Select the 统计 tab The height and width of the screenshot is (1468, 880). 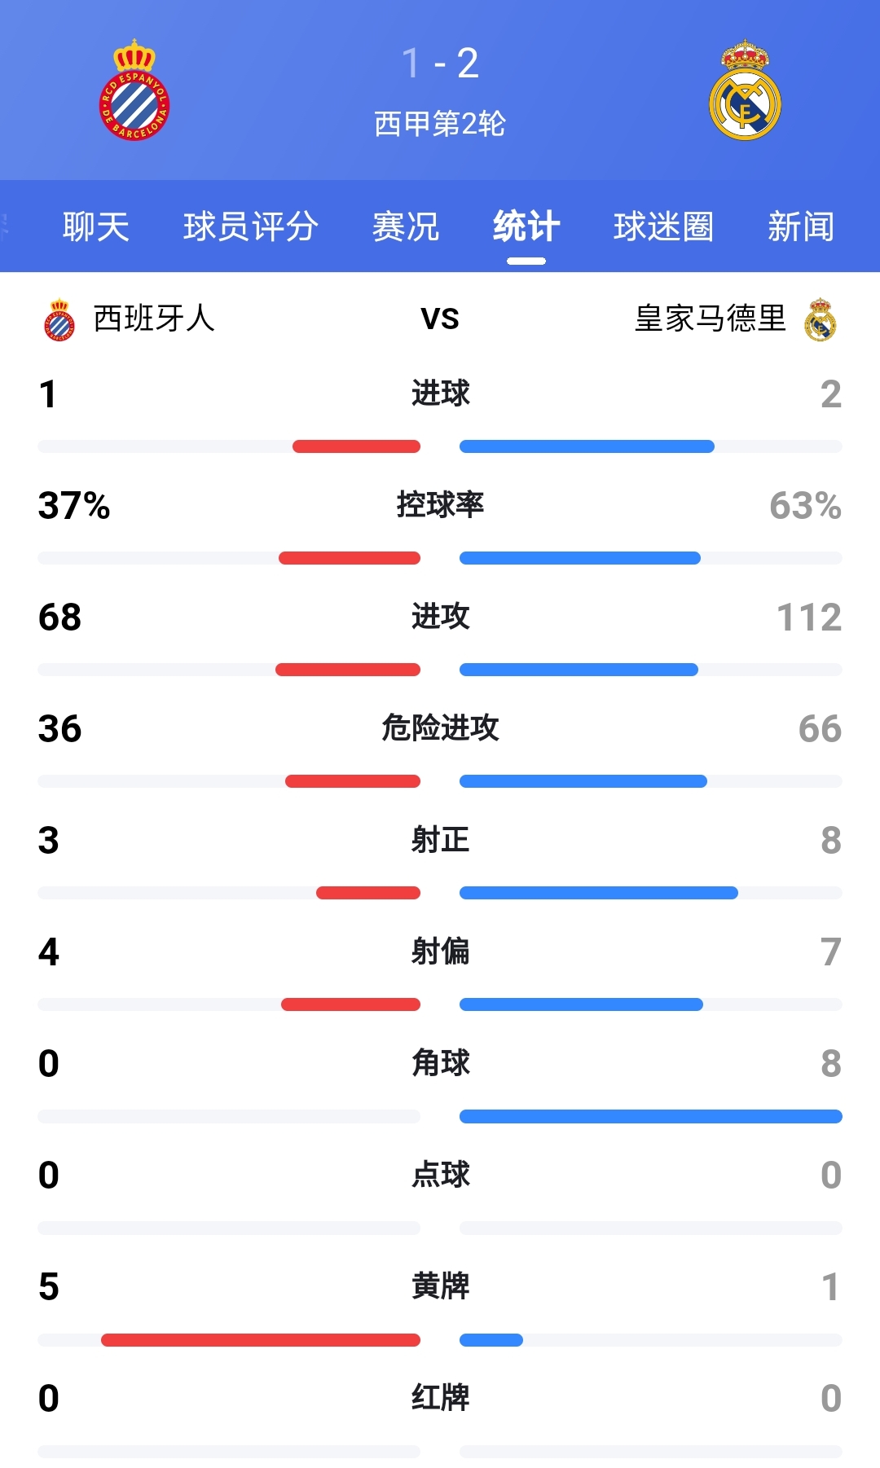click(x=526, y=226)
